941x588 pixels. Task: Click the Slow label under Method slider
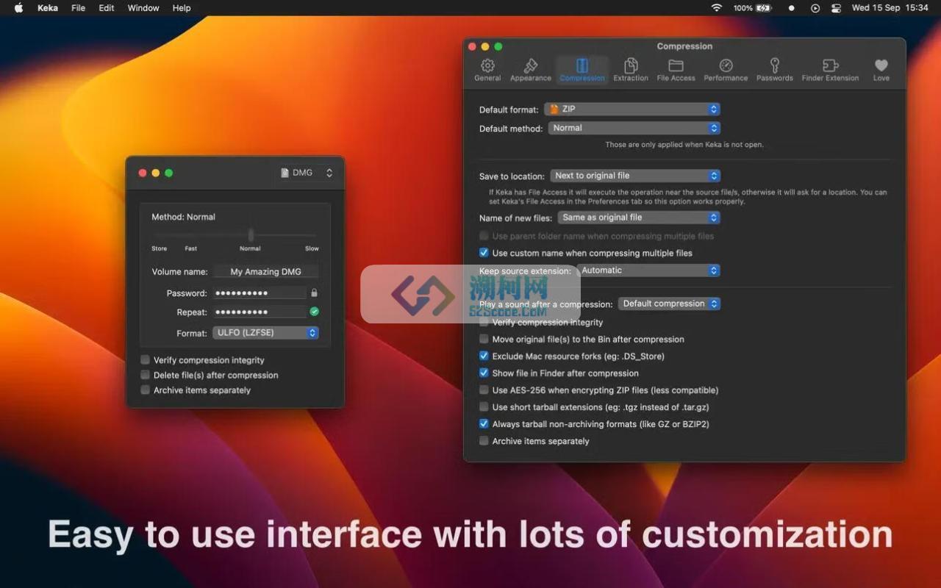[x=312, y=248]
